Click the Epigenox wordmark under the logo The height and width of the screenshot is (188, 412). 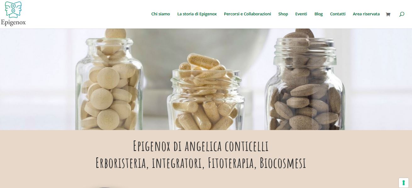tap(13, 22)
